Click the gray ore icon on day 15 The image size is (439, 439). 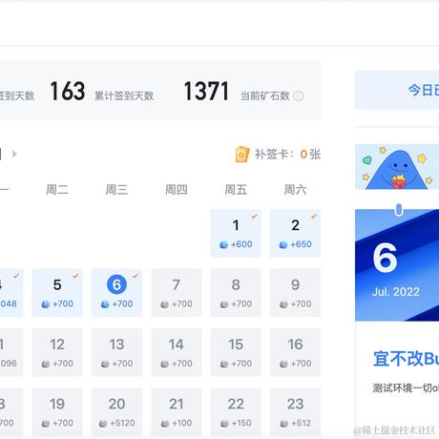point(224,364)
